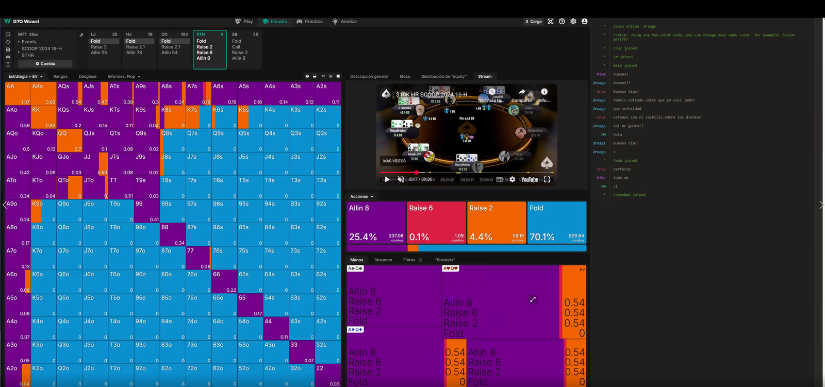Viewport: 825px width, 387px height.
Task: Switch to the Practica tab
Action: pyautogui.click(x=309, y=22)
